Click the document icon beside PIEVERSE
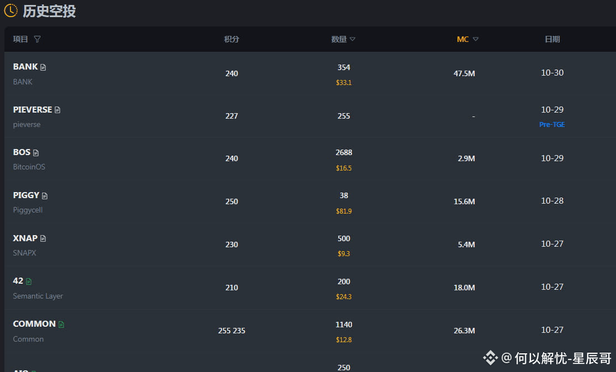Image resolution: width=616 pixels, height=372 pixels. [57, 110]
